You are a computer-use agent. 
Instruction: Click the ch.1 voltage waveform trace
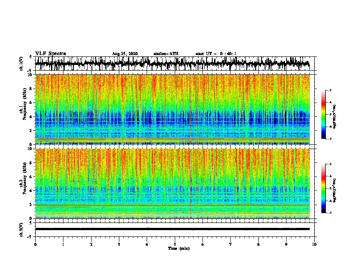(172, 64)
